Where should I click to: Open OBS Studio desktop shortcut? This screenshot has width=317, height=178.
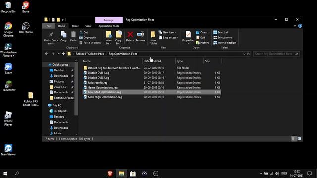[x=26, y=28]
